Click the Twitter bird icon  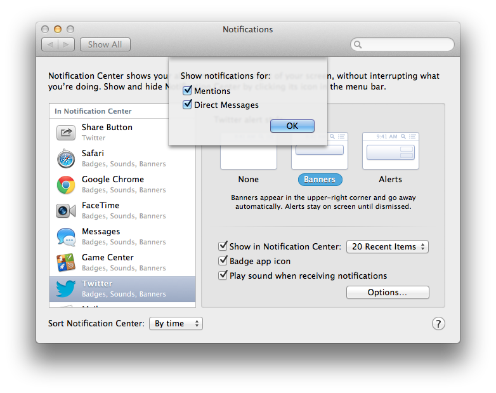point(66,288)
